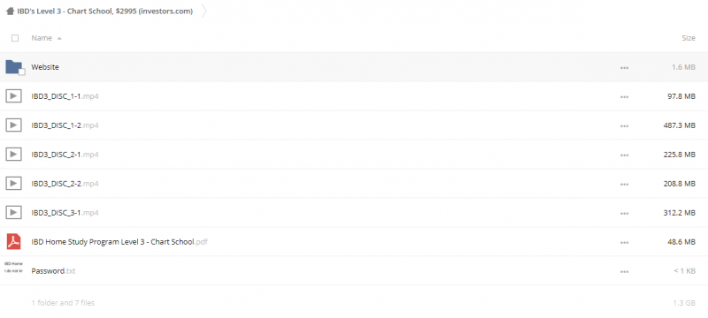Open the three-dot menu for IBD3_DISC_1-2.mp4
Viewport: 708px width, 318px height.
click(x=625, y=125)
